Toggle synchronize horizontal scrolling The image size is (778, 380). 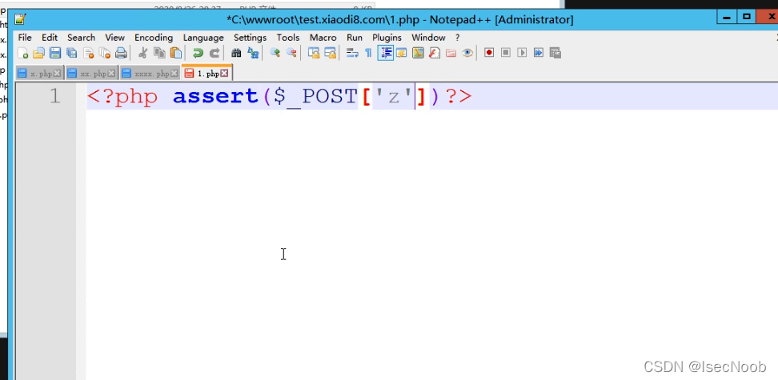(x=330, y=53)
